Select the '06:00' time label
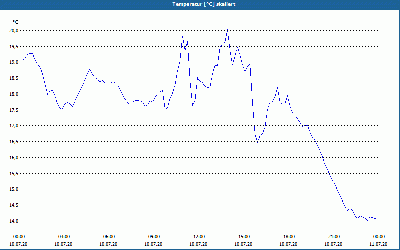Viewport: 400px width, 250px height. click(x=110, y=237)
